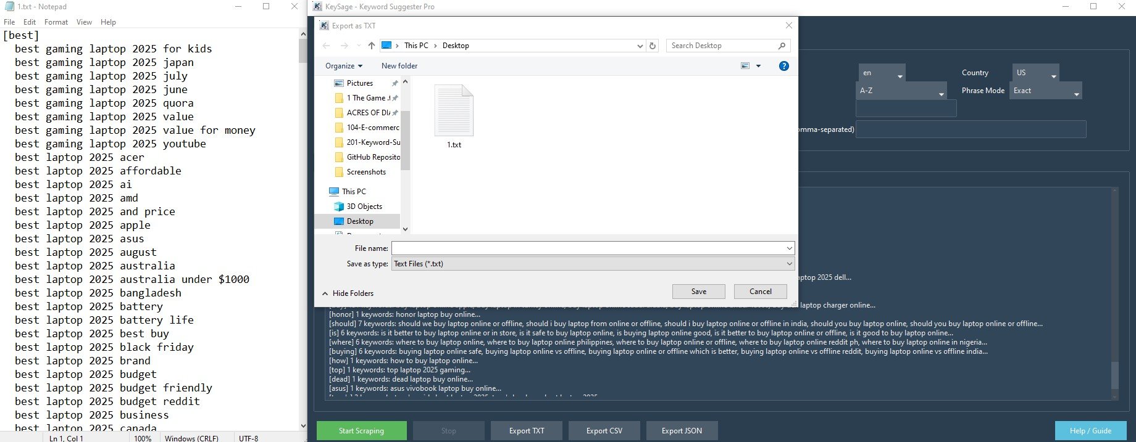Click the Notepad icon in 1.txt title bar
The image size is (1136, 442).
[x=9, y=7]
